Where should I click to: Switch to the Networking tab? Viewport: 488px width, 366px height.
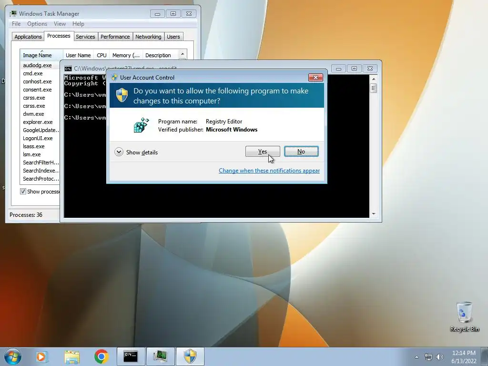pos(148,37)
